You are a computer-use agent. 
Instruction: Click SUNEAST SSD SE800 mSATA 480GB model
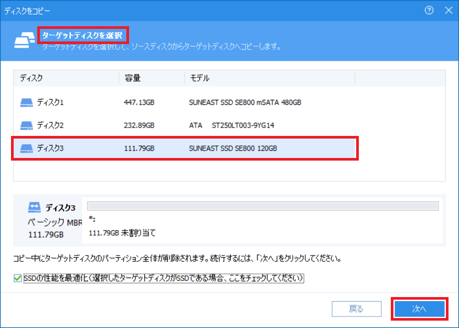[x=245, y=102]
